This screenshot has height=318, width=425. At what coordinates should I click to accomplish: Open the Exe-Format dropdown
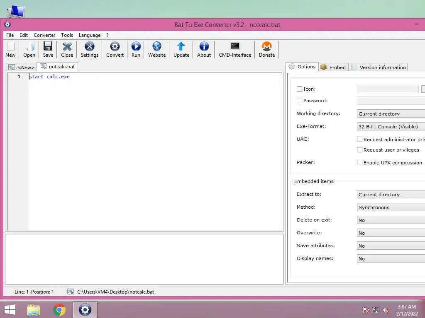pos(391,127)
